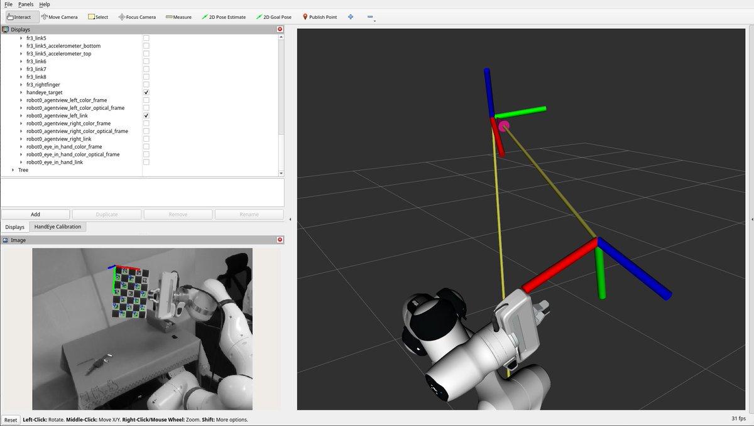Enable the fr3_rightfinger checkbox

(146, 85)
